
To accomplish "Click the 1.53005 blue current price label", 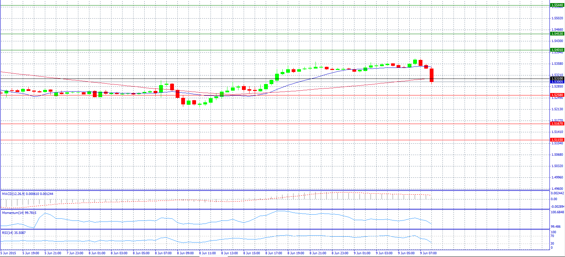I will coord(557,82).
